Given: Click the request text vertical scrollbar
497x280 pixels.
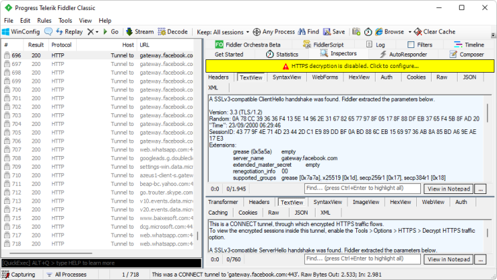Looking at the screenshot, I should point(487,111).
